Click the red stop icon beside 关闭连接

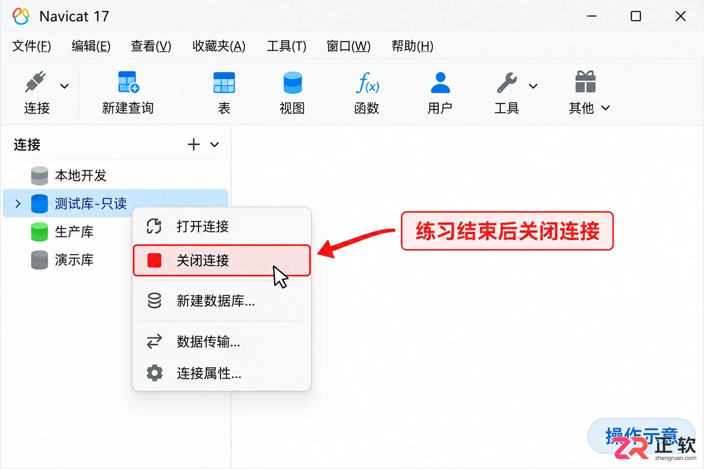(154, 260)
